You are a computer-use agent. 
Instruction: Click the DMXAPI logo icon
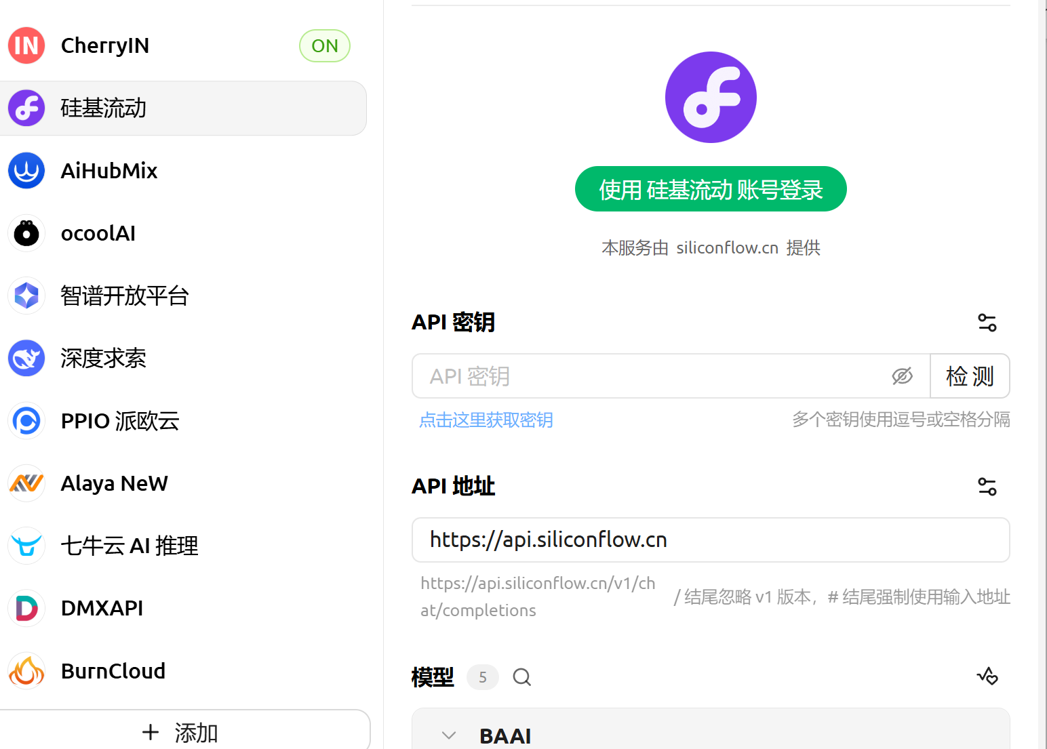pyautogui.click(x=26, y=608)
